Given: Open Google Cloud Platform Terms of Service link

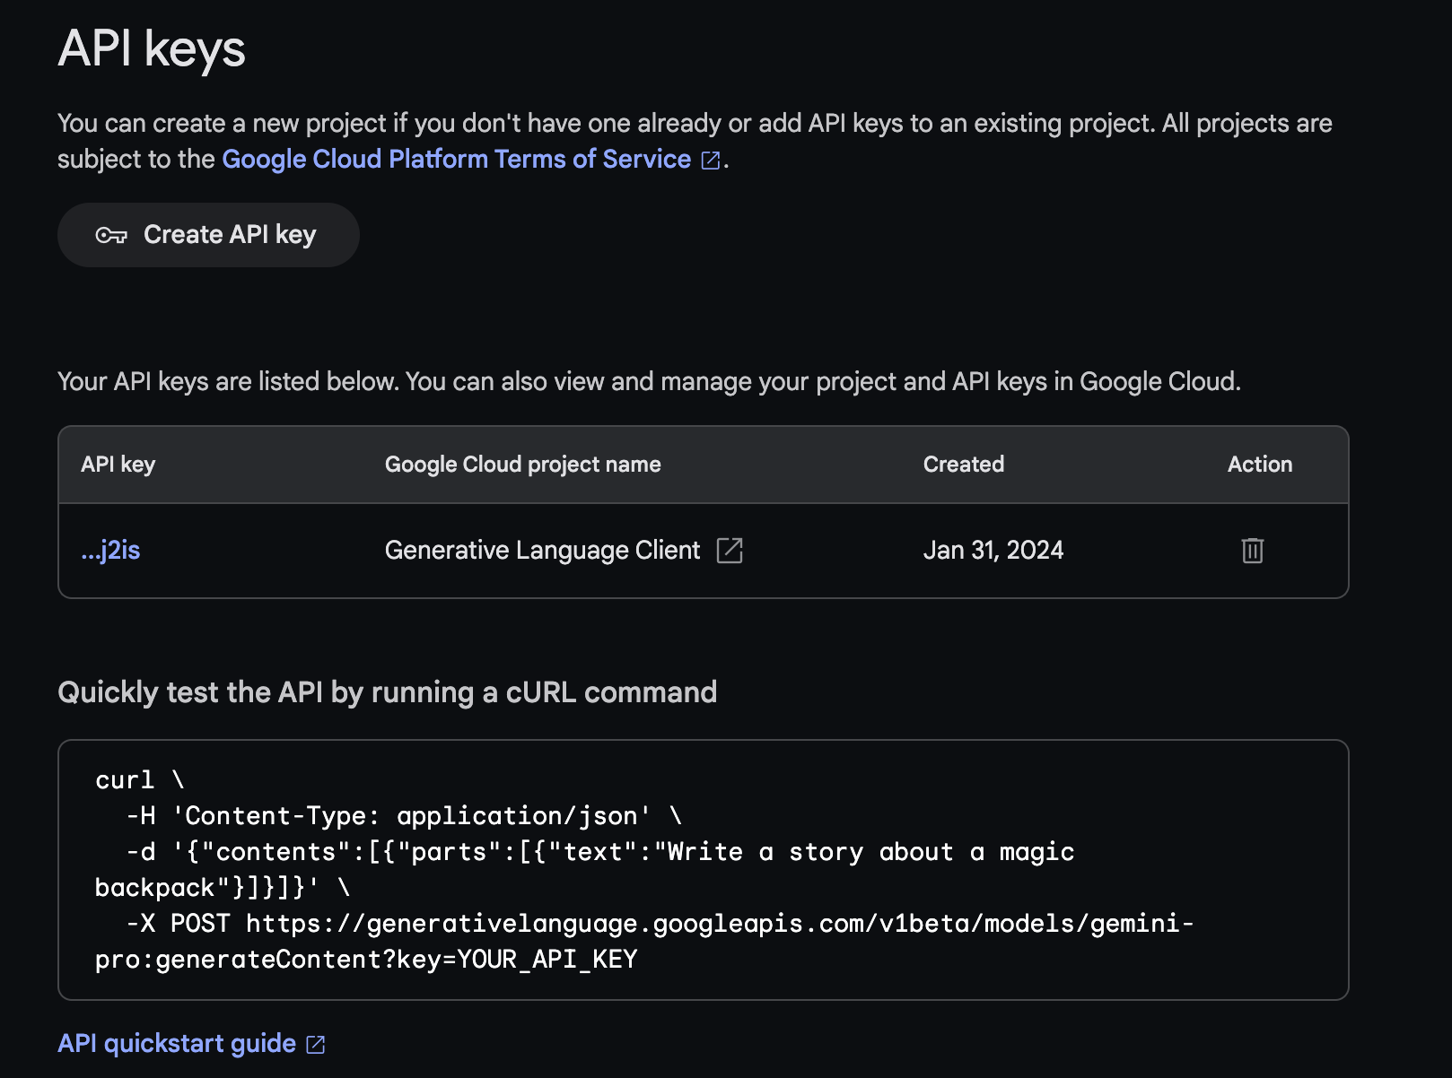Looking at the screenshot, I should 456,160.
